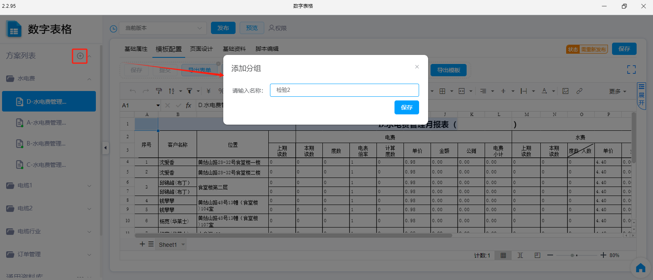Click the fullscreen expand icon

[631, 70]
